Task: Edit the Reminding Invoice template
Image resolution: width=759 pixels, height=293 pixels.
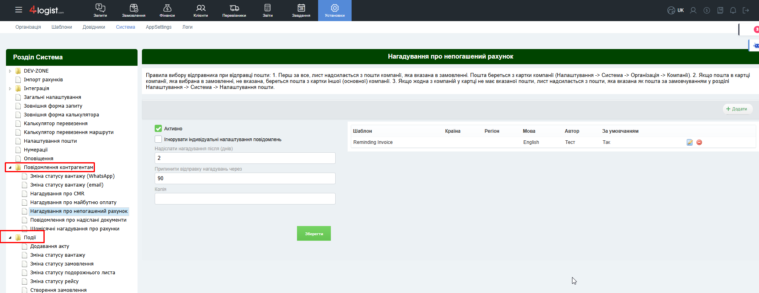Action: pyautogui.click(x=689, y=142)
